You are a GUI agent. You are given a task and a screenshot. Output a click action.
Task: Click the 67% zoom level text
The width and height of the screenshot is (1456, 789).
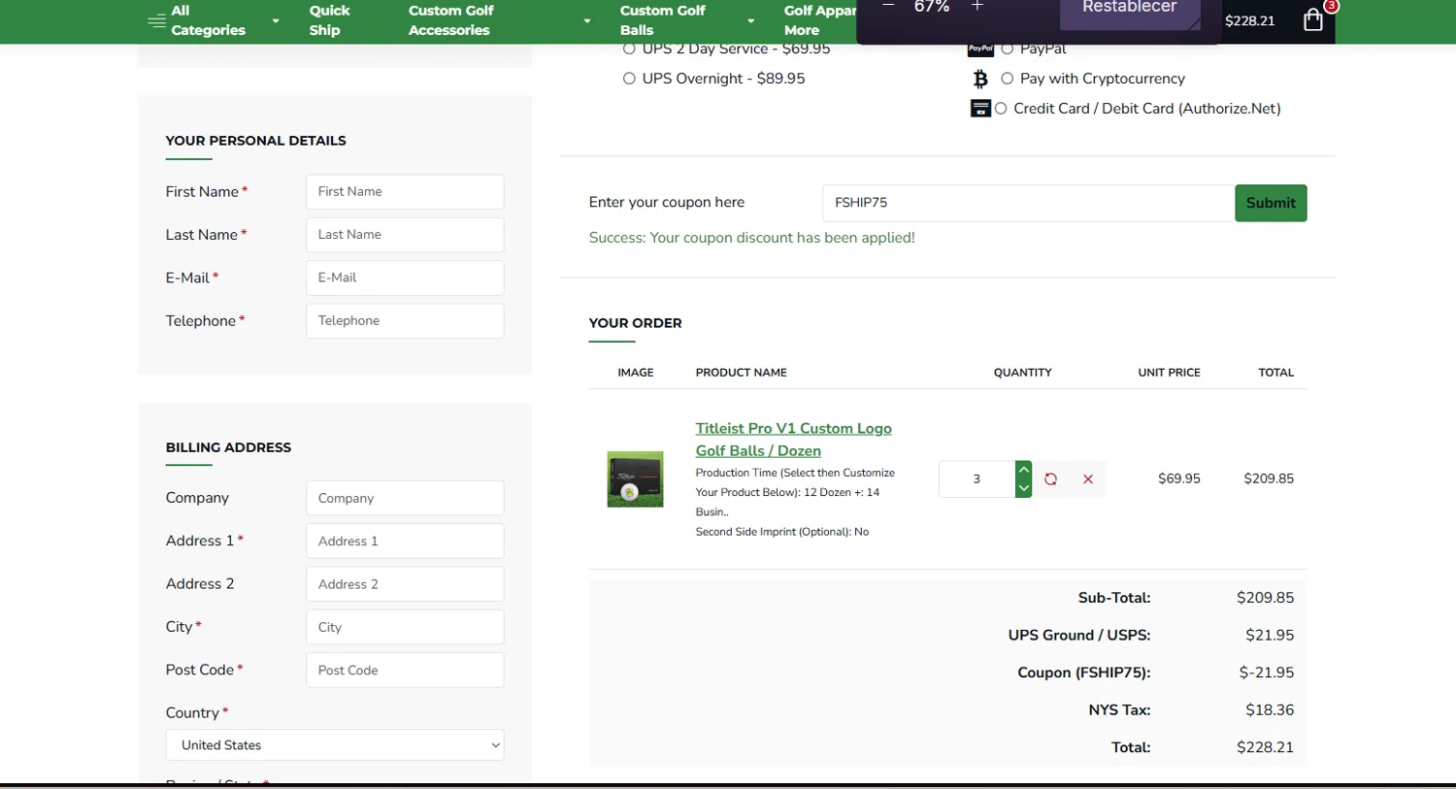coord(932,7)
